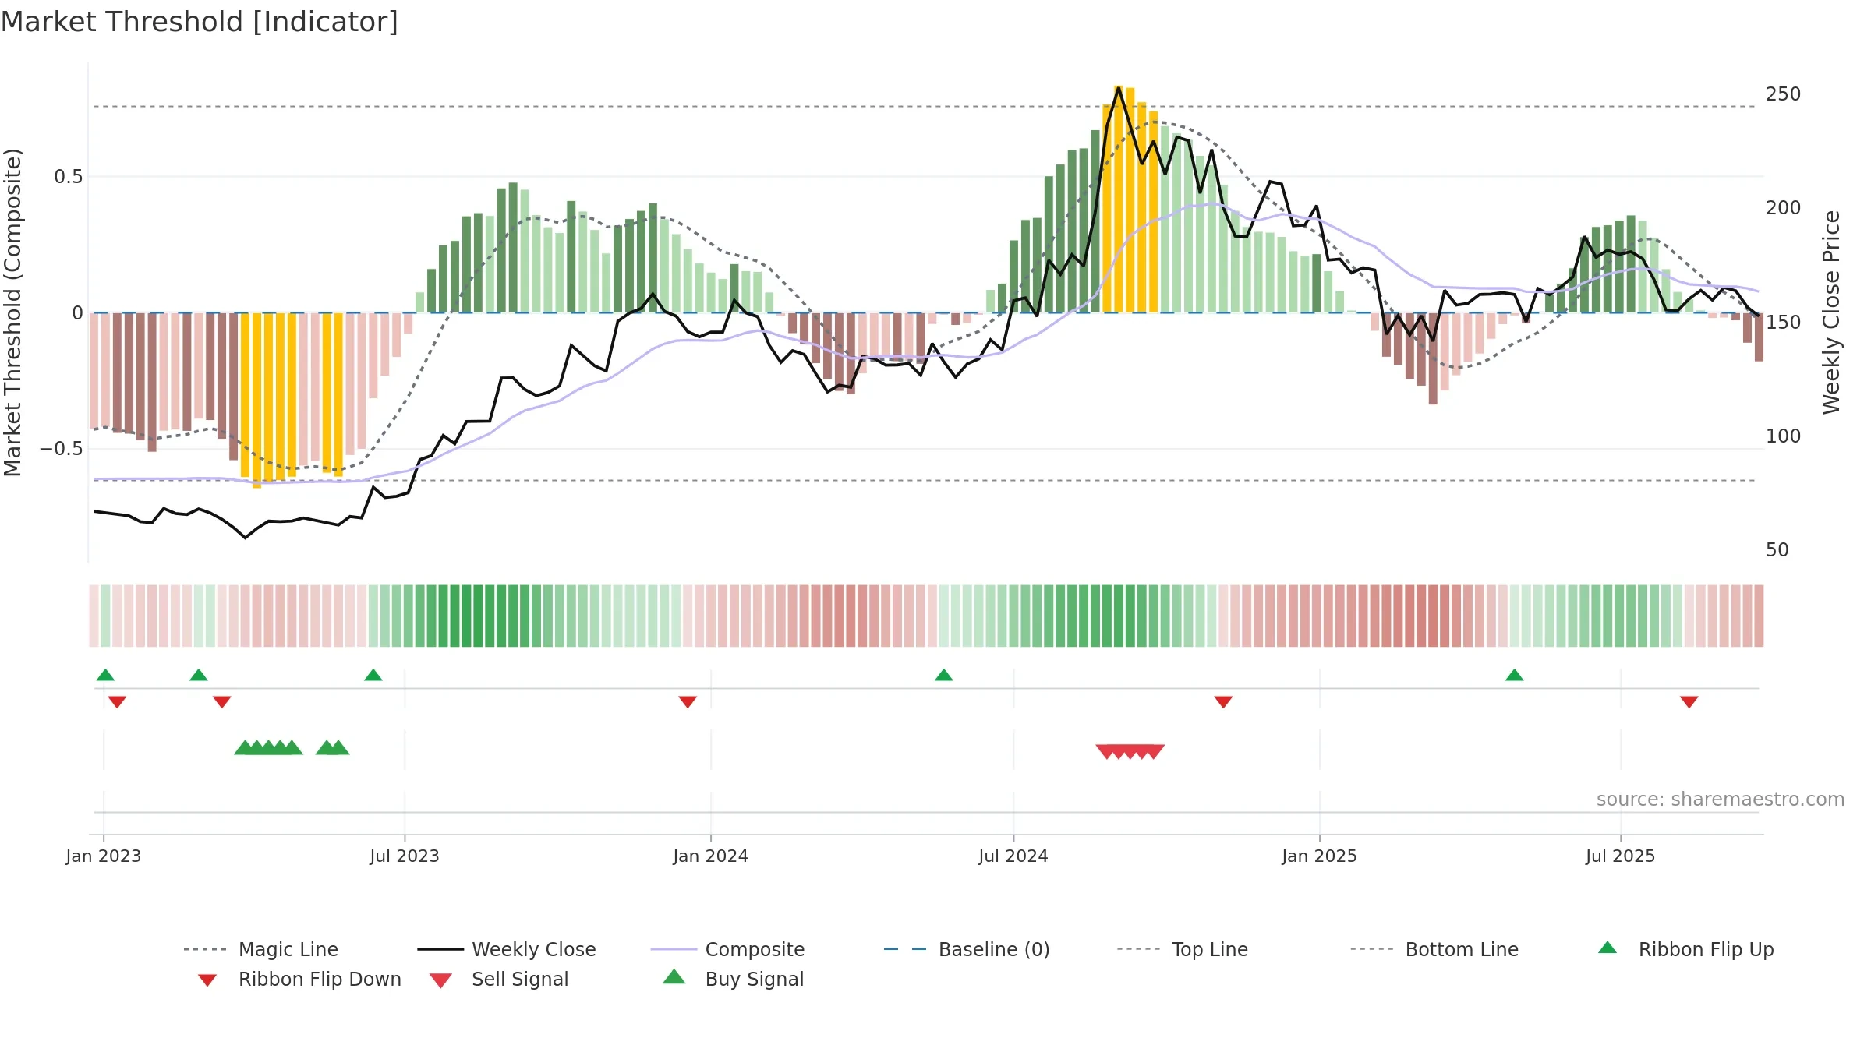Click the ribbon flip up marker near May 2025
The image size is (1871, 1052).
pyautogui.click(x=1515, y=675)
